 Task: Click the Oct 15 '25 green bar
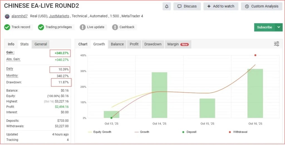(x=207, y=108)
